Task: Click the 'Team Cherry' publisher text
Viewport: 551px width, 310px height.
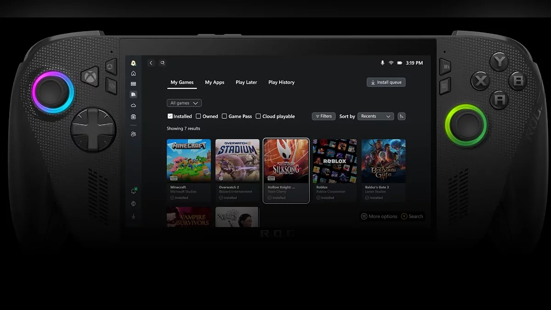Action: pos(277,192)
